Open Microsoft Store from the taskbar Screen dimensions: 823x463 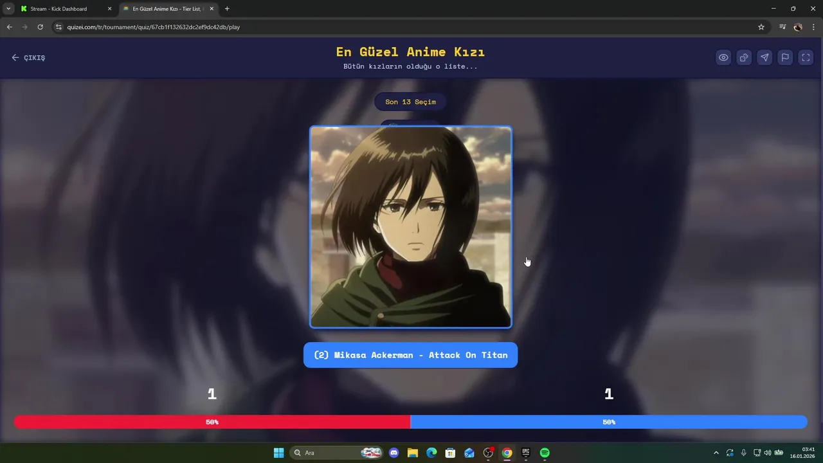click(451, 453)
